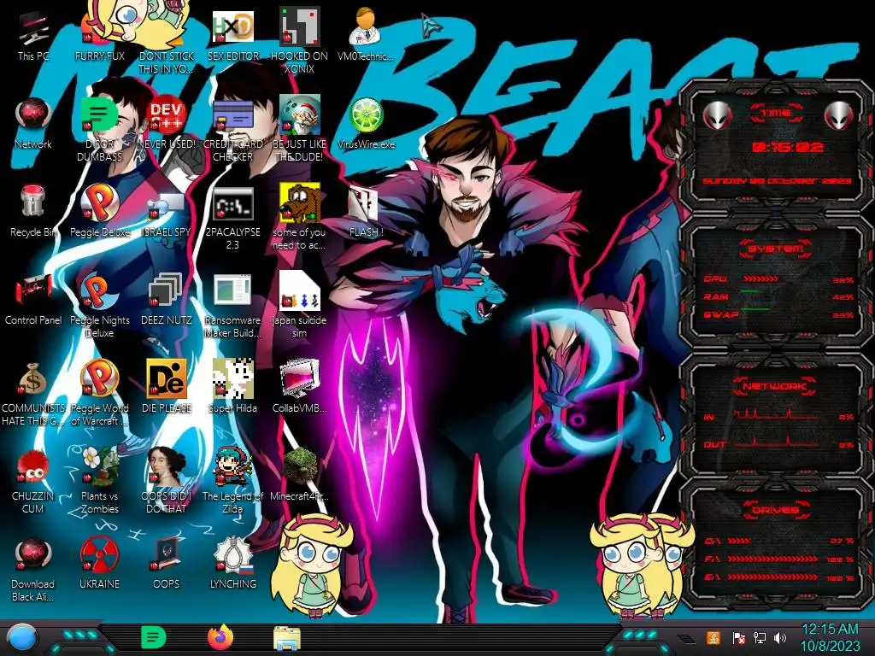Image resolution: width=875 pixels, height=656 pixels.
Task: Click the Start orb button
Action: tap(21, 638)
